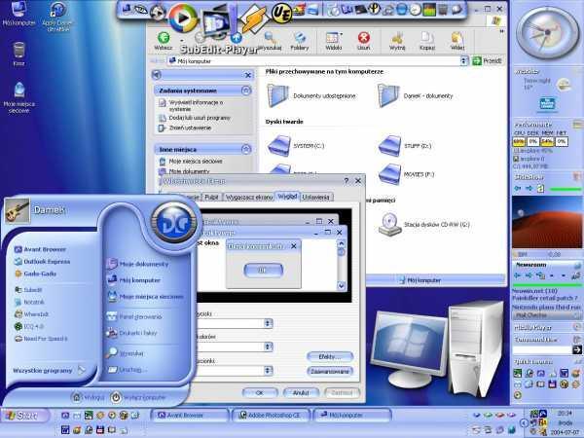Image resolution: width=584 pixels, height=438 pixels.
Task: Switch to Avant Browser taskbar button
Action: coord(189,415)
